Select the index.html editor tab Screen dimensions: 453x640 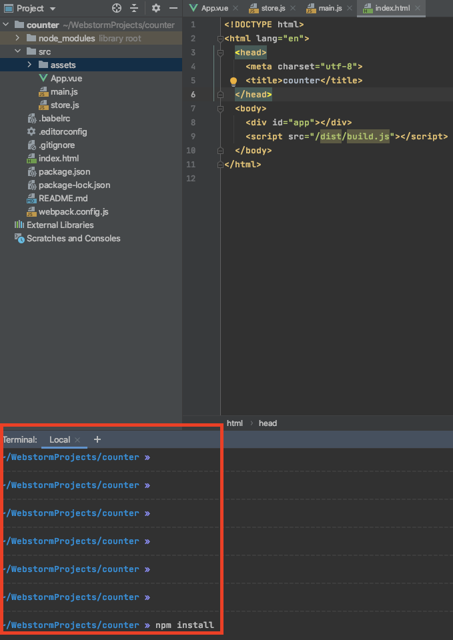click(x=392, y=8)
